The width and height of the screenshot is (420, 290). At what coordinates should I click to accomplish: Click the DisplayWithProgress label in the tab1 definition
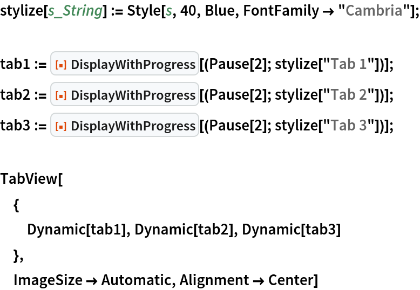click(x=133, y=65)
